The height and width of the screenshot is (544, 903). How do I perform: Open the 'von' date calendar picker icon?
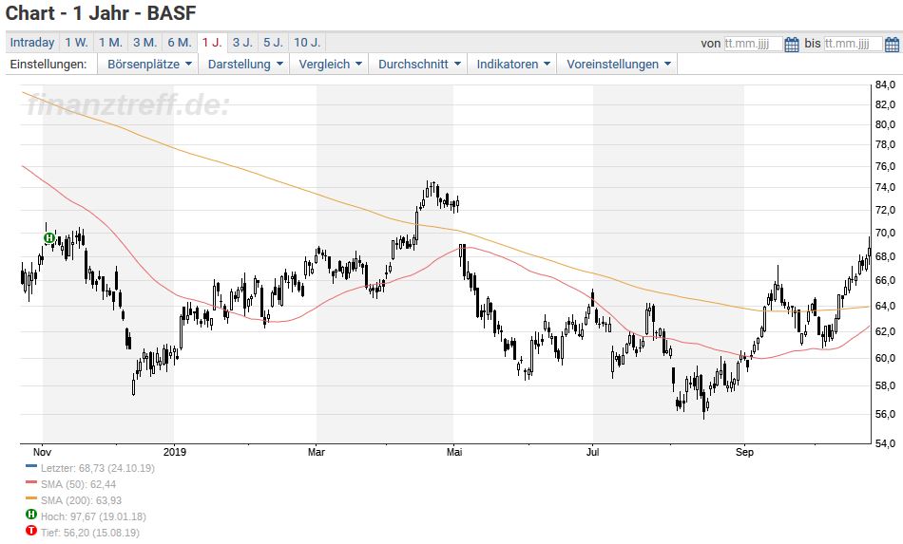(x=792, y=45)
